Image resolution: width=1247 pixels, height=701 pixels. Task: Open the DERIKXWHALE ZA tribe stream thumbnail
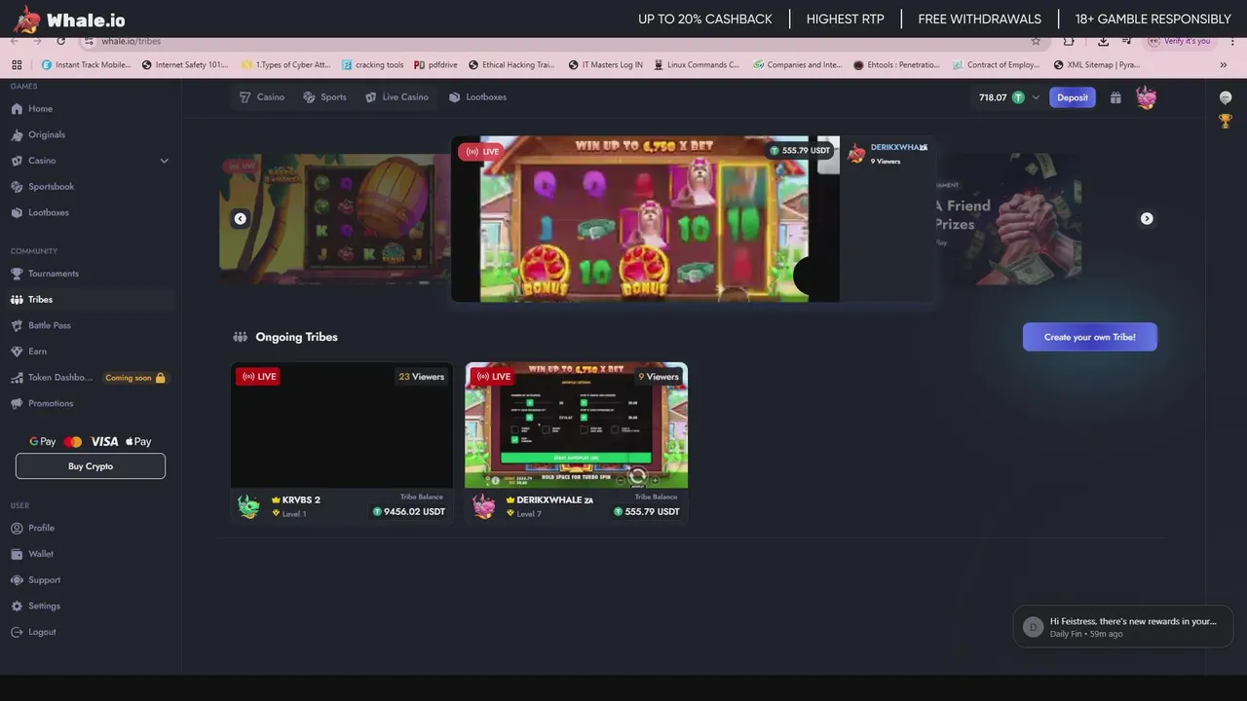click(x=577, y=425)
